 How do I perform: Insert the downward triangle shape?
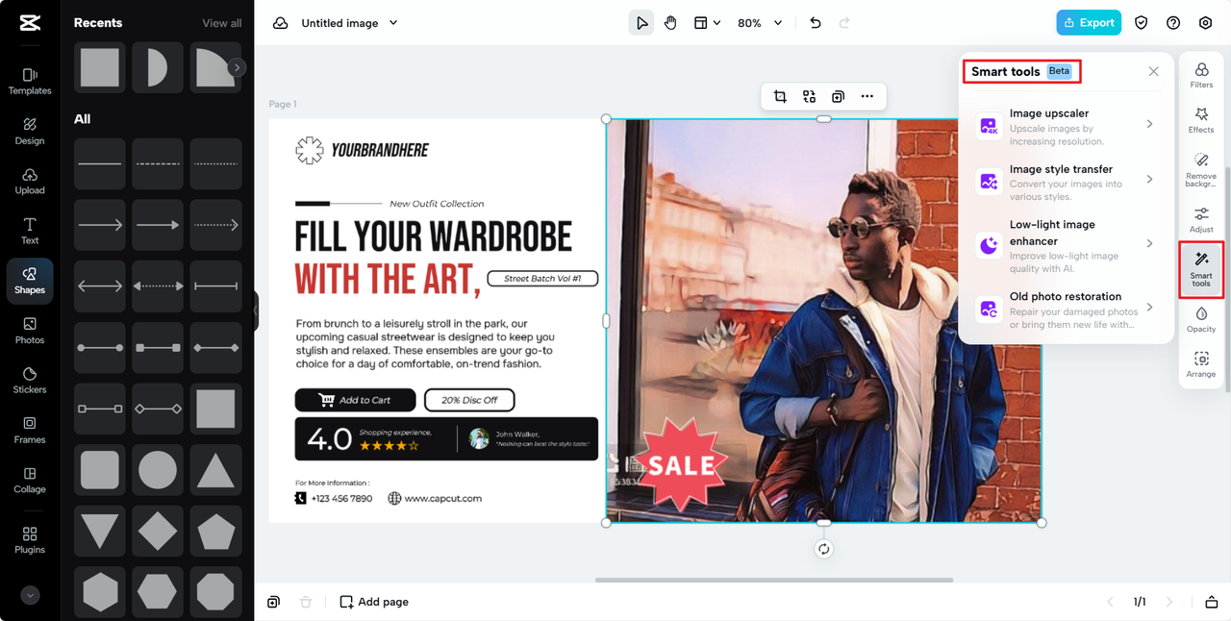(100, 532)
